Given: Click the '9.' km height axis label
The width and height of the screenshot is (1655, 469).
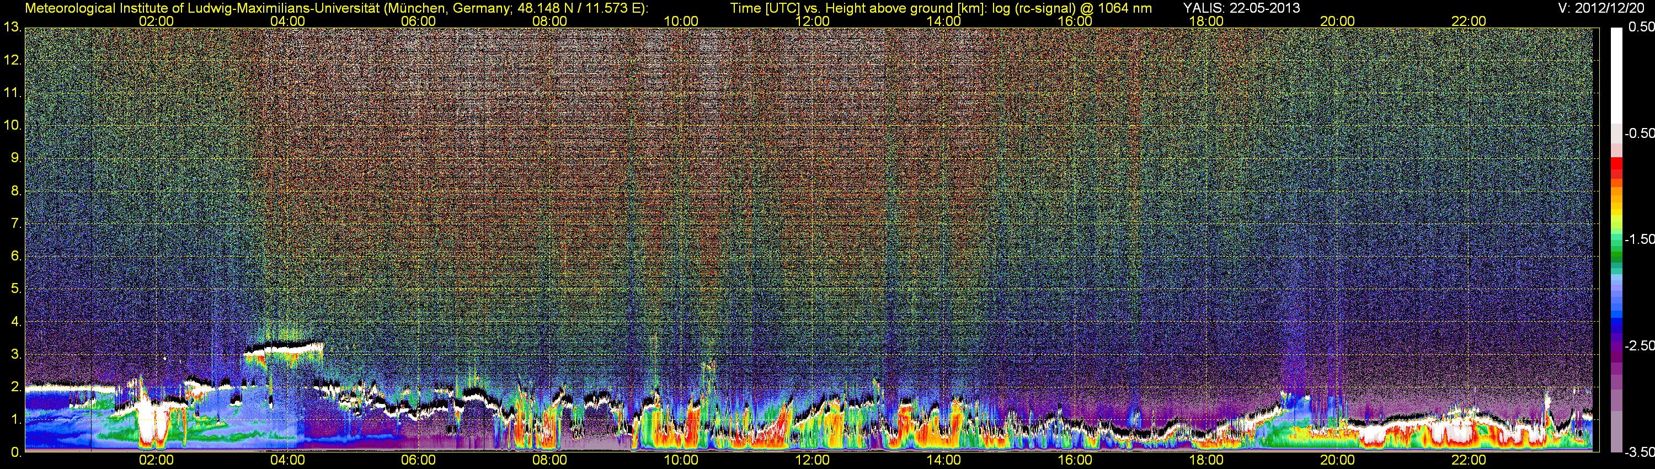Looking at the screenshot, I should [16, 158].
